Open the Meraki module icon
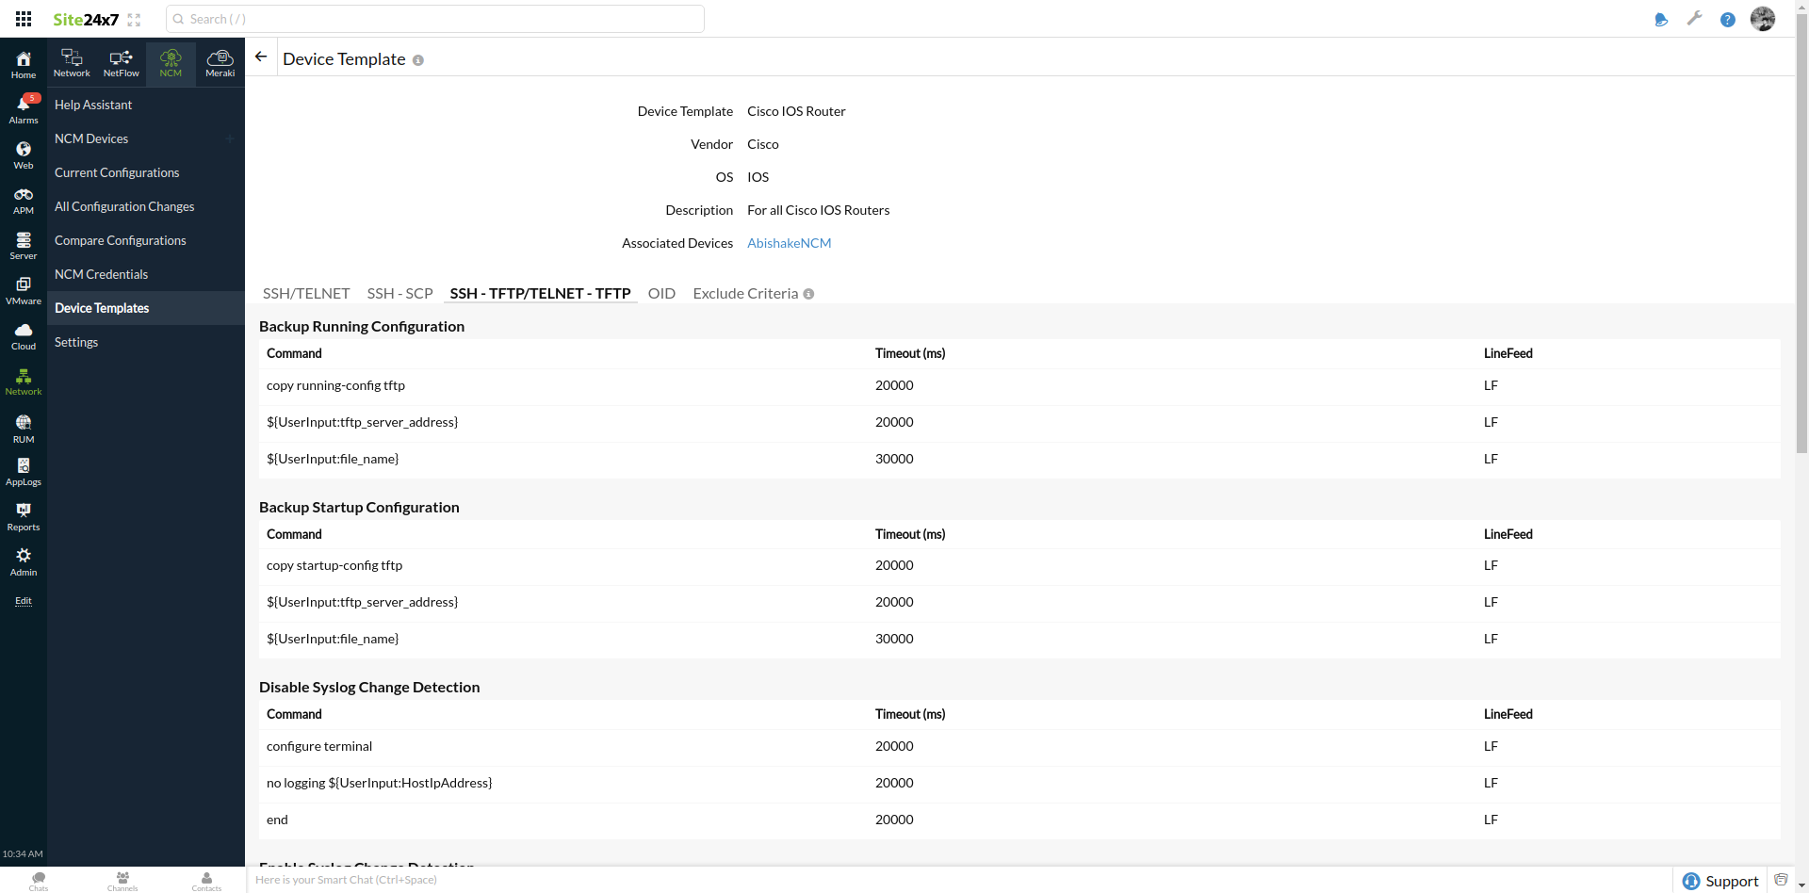 [220, 62]
